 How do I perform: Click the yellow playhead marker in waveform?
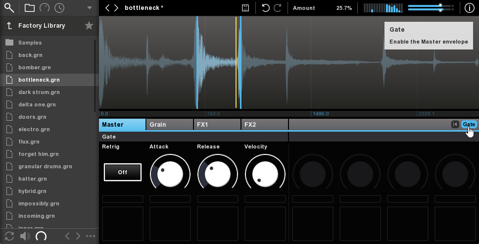pos(236,62)
